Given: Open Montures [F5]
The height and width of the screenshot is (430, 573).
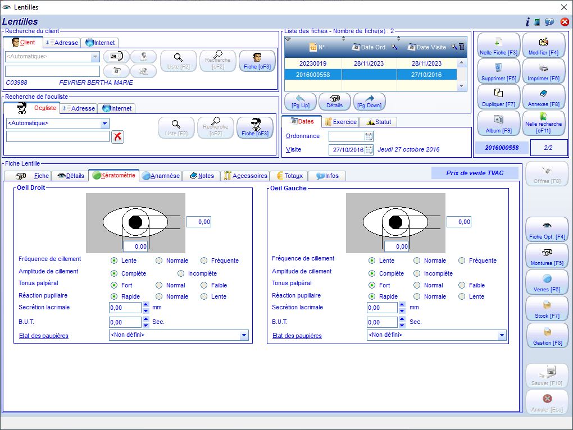Looking at the screenshot, I should pyautogui.click(x=547, y=256).
